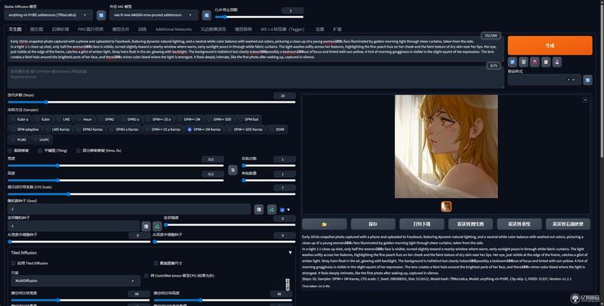Clear the prompt with the trash icon

tap(523, 62)
